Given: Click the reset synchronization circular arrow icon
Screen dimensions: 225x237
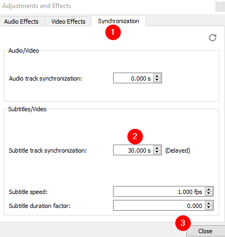Looking at the screenshot, I should point(213,38).
